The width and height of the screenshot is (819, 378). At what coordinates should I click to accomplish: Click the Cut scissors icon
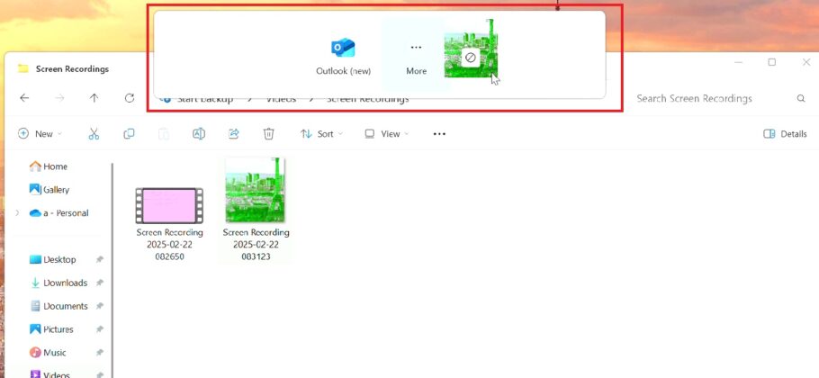(x=94, y=134)
